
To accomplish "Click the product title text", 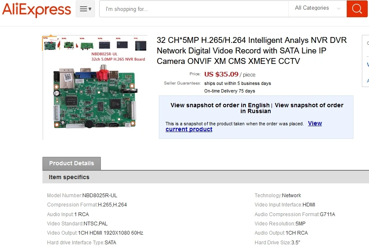I will [252, 50].
